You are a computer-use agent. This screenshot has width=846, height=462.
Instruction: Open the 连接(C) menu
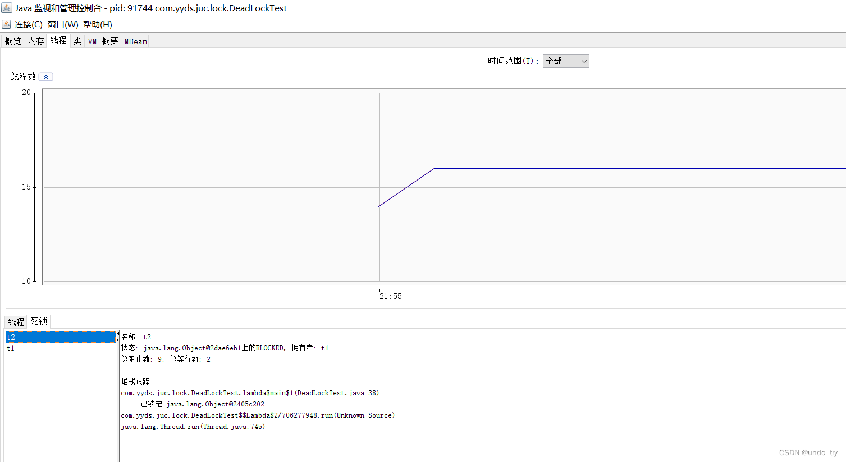pos(28,25)
